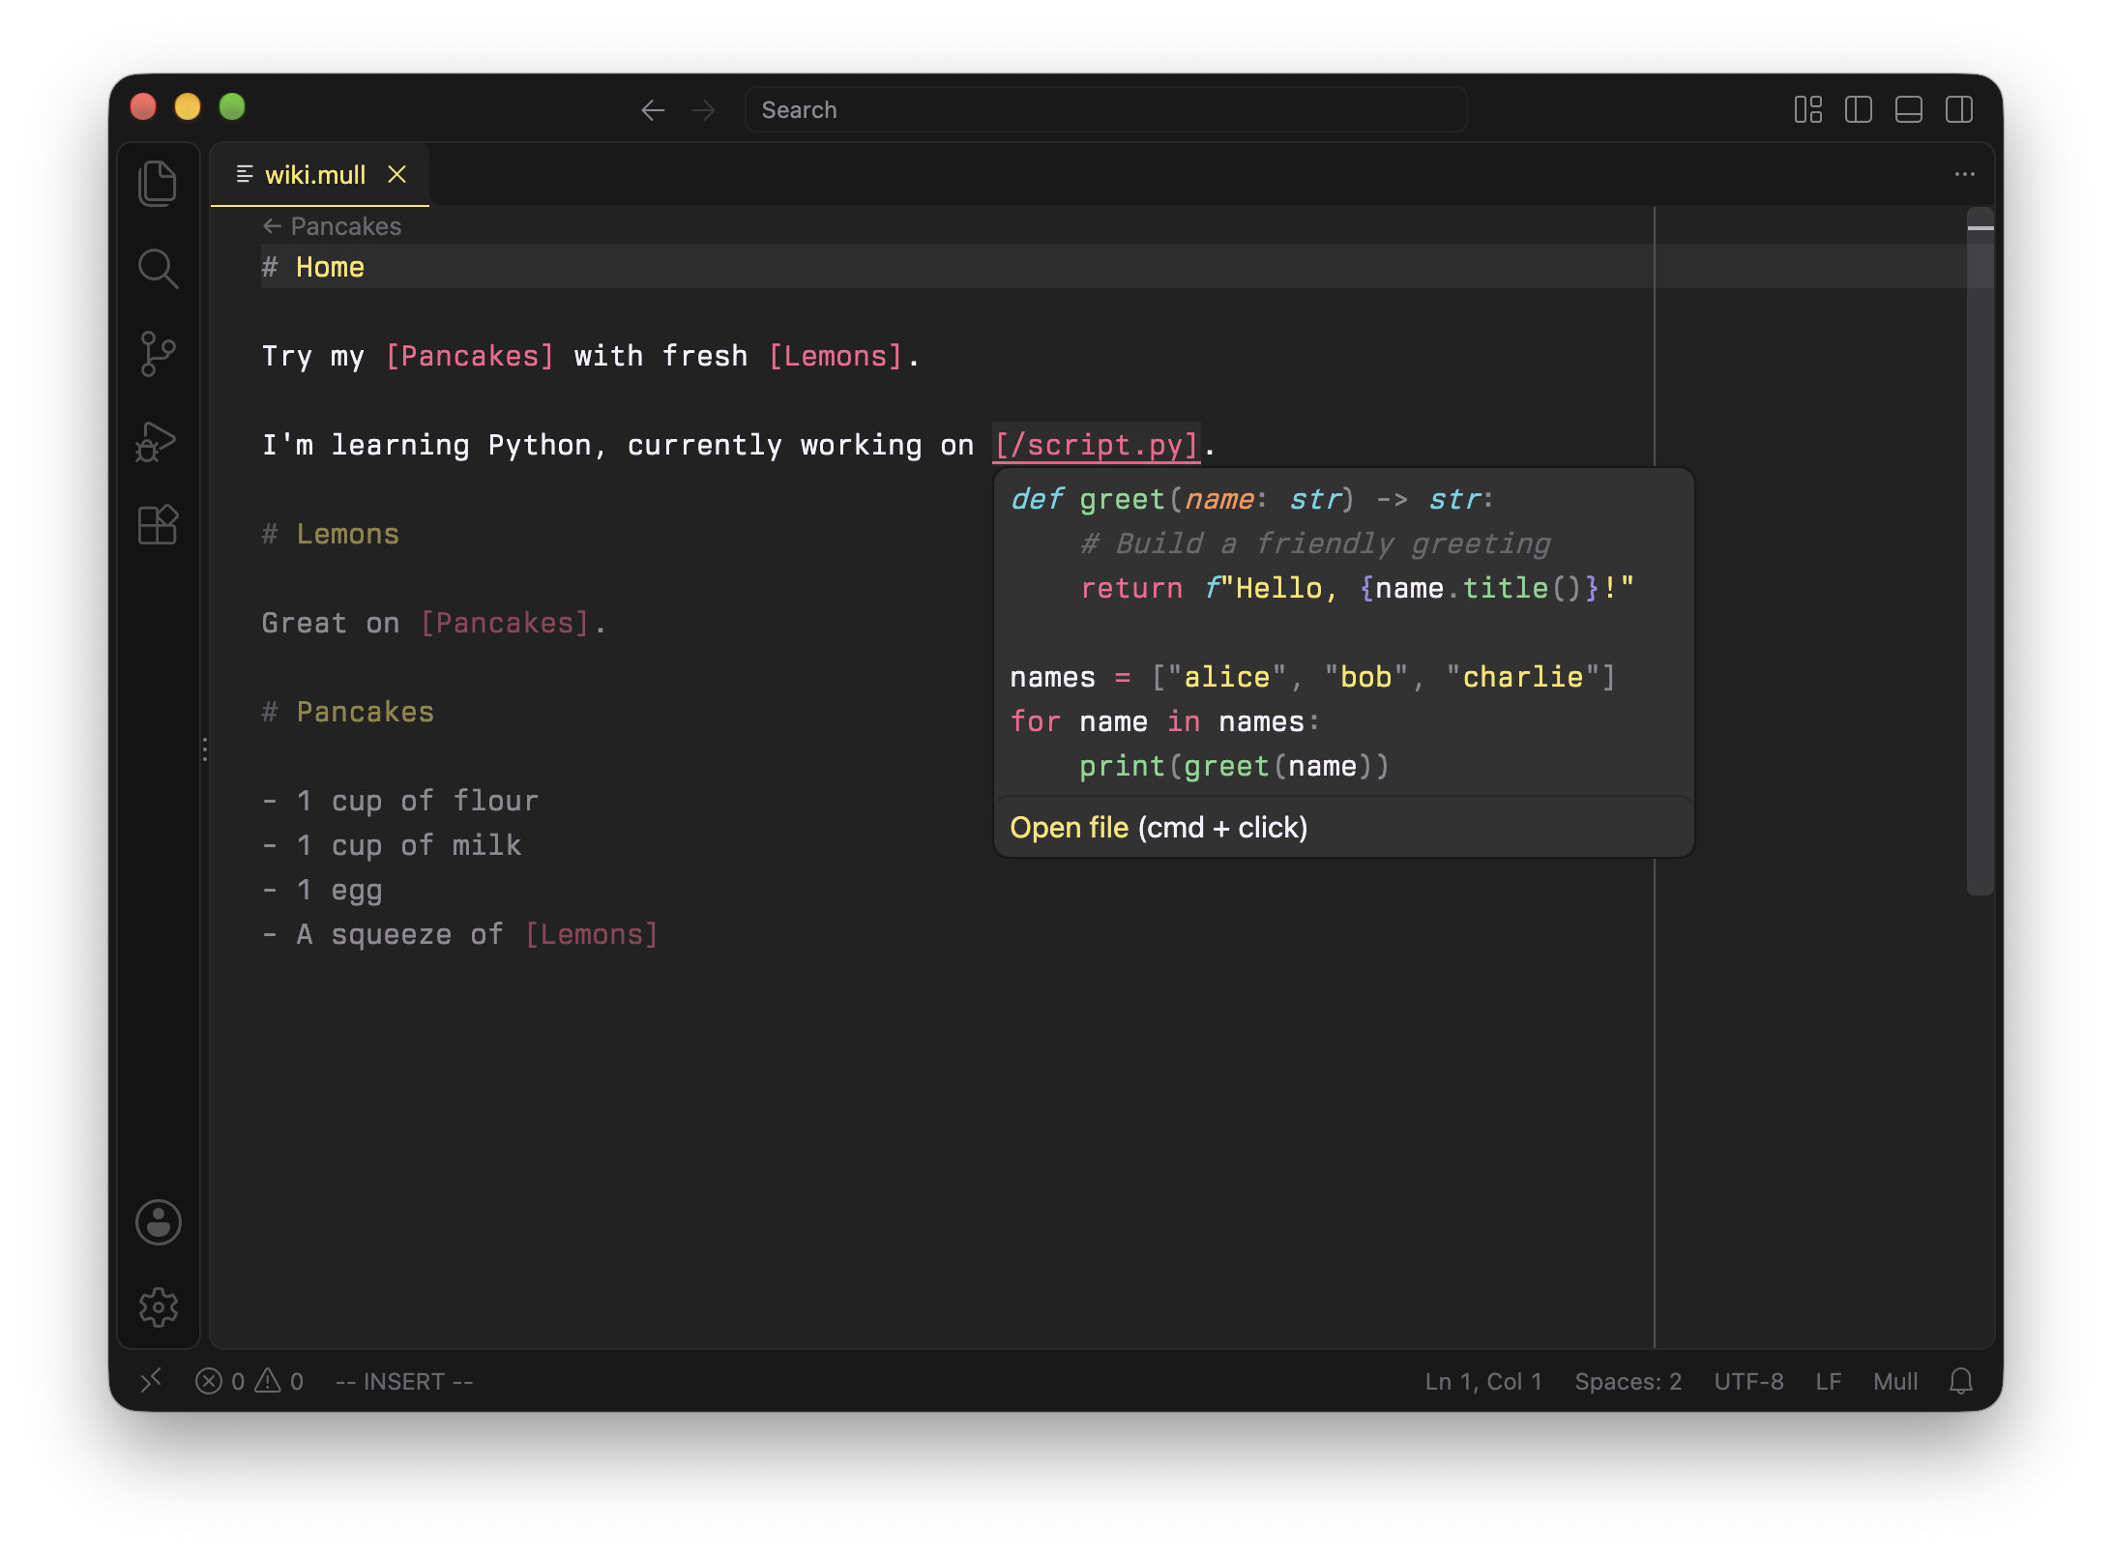Follow [Pancakes] link under Lemons heading

505,623
